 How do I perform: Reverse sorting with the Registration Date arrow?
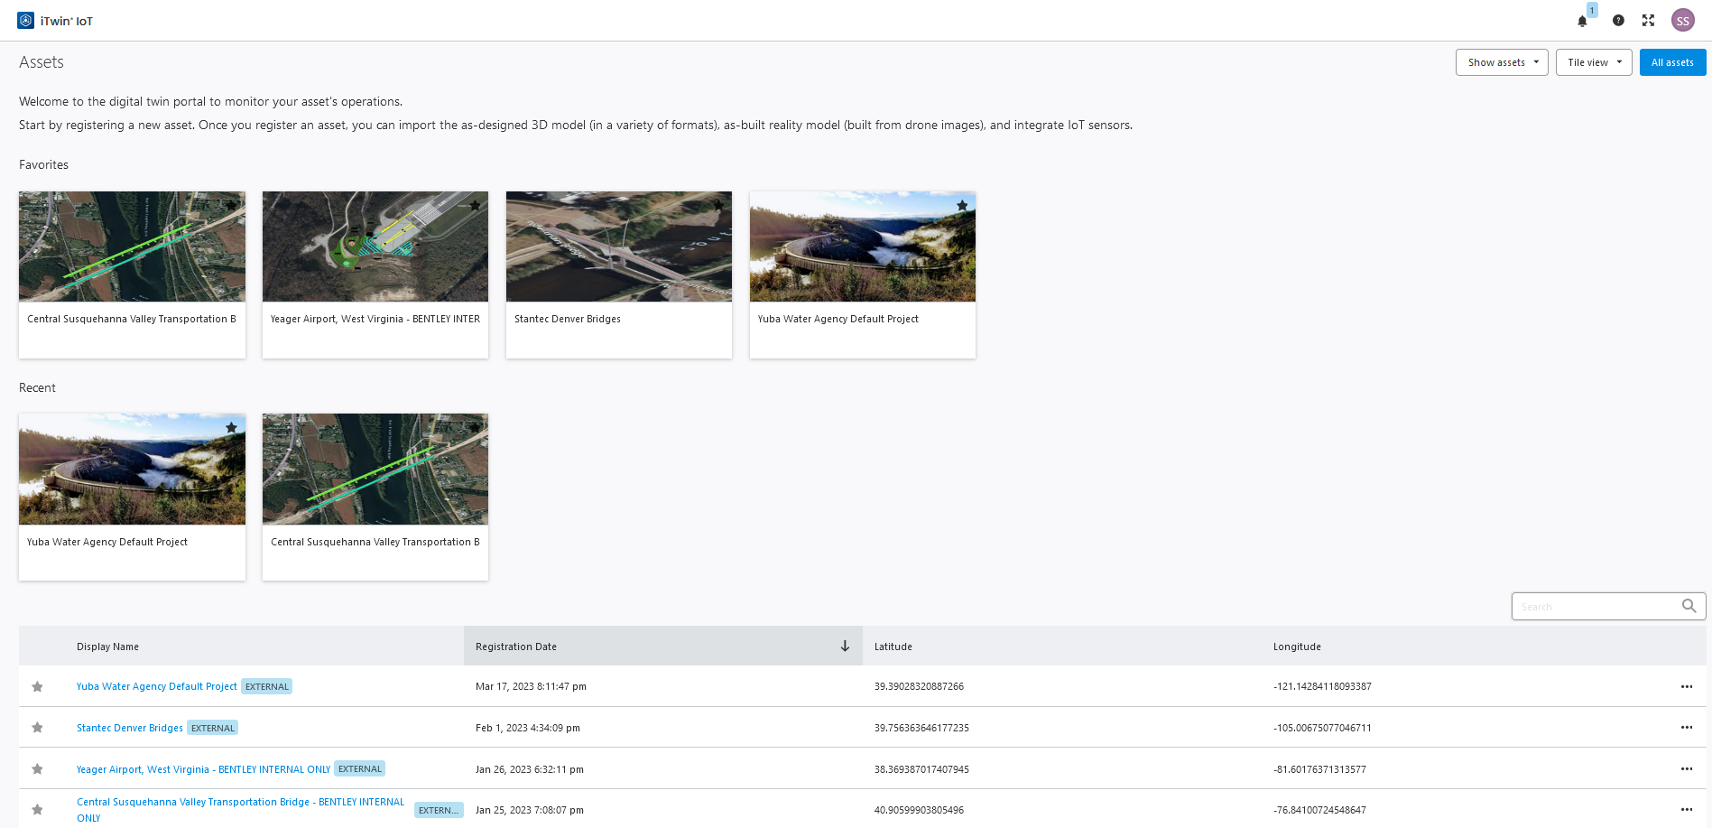click(x=845, y=646)
